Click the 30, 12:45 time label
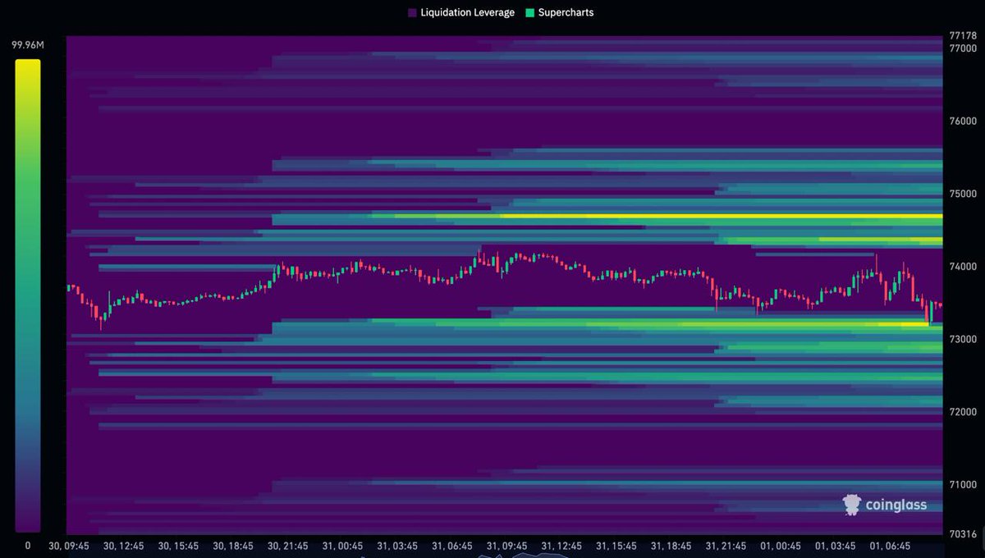The width and height of the screenshot is (985, 558). (x=126, y=546)
